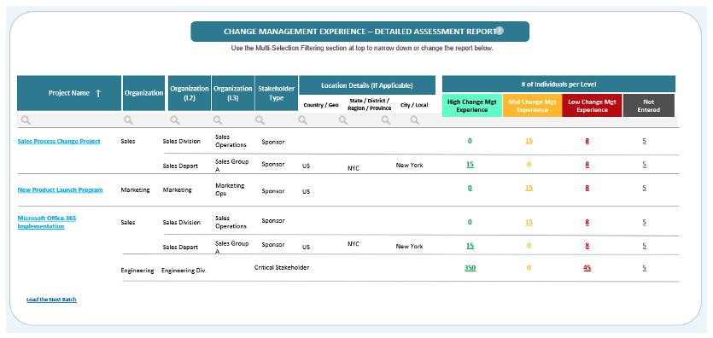Open Low Change 8 in New Product Launch row

pyautogui.click(x=587, y=188)
